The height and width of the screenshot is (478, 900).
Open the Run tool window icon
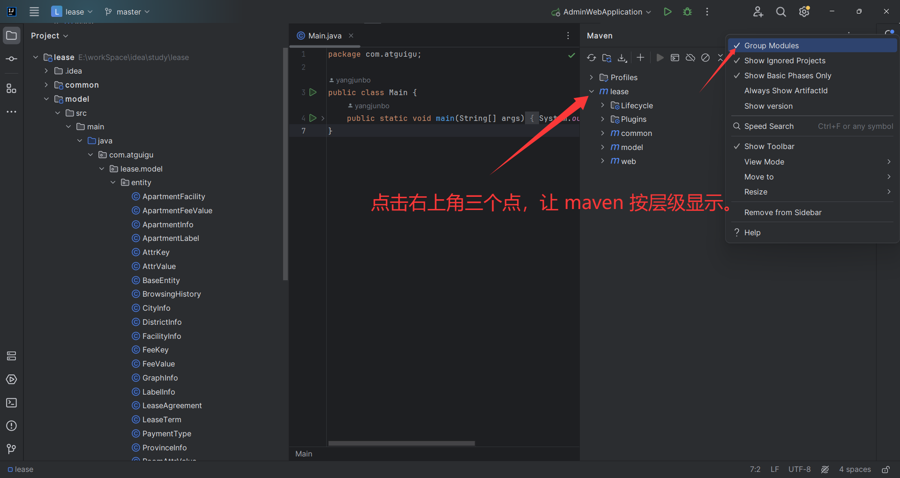[12, 380]
